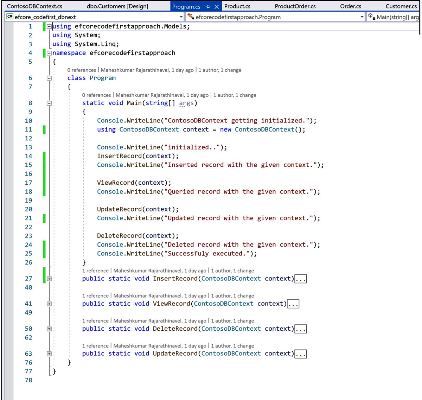Switch to the ContosoDBContext.cs tab
Screen dimensions: 422x400
click(x=34, y=6)
